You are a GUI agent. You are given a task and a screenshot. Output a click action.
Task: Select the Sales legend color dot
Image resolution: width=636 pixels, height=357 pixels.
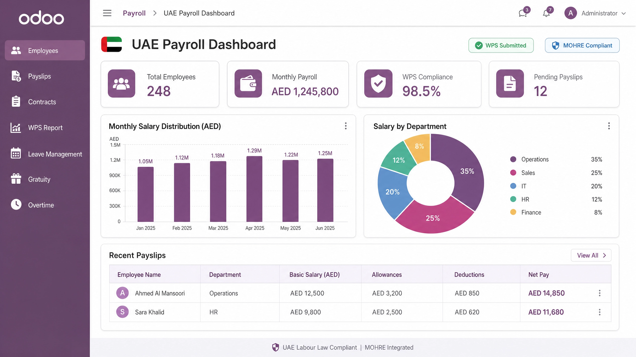click(x=513, y=173)
